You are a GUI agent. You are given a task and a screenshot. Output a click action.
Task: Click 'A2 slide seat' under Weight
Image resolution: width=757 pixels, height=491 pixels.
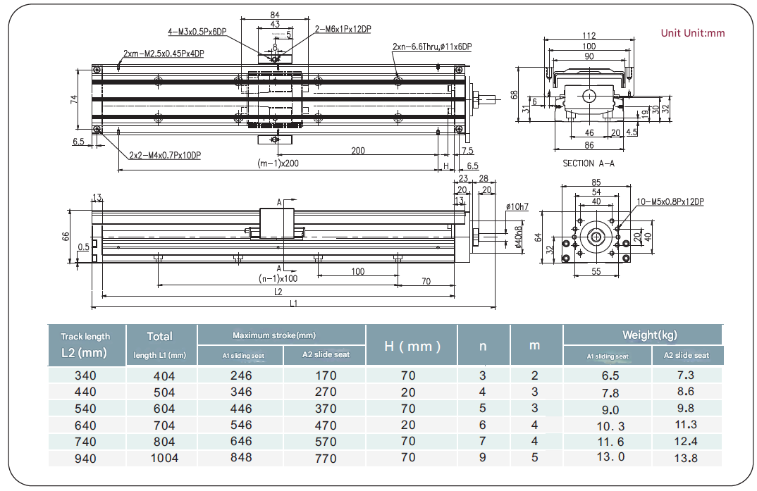[x=687, y=355]
